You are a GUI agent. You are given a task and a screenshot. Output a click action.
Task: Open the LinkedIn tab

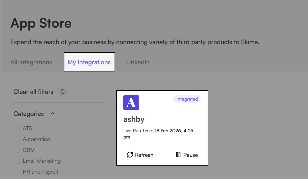point(138,62)
